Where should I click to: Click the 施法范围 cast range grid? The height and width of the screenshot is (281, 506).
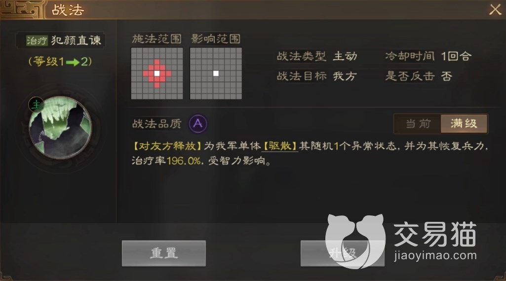point(157,73)
